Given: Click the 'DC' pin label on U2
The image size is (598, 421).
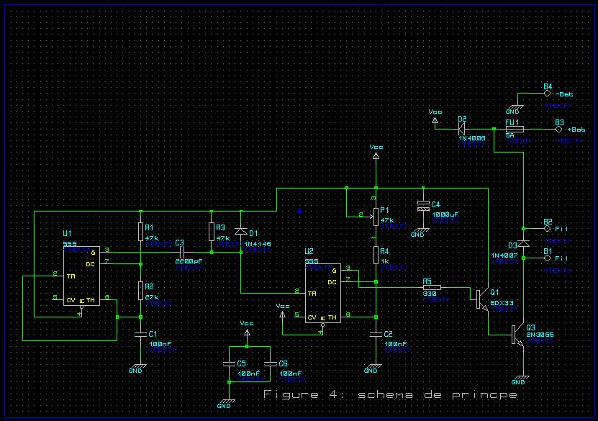Looking at the screenshot, I should point(332,282).
